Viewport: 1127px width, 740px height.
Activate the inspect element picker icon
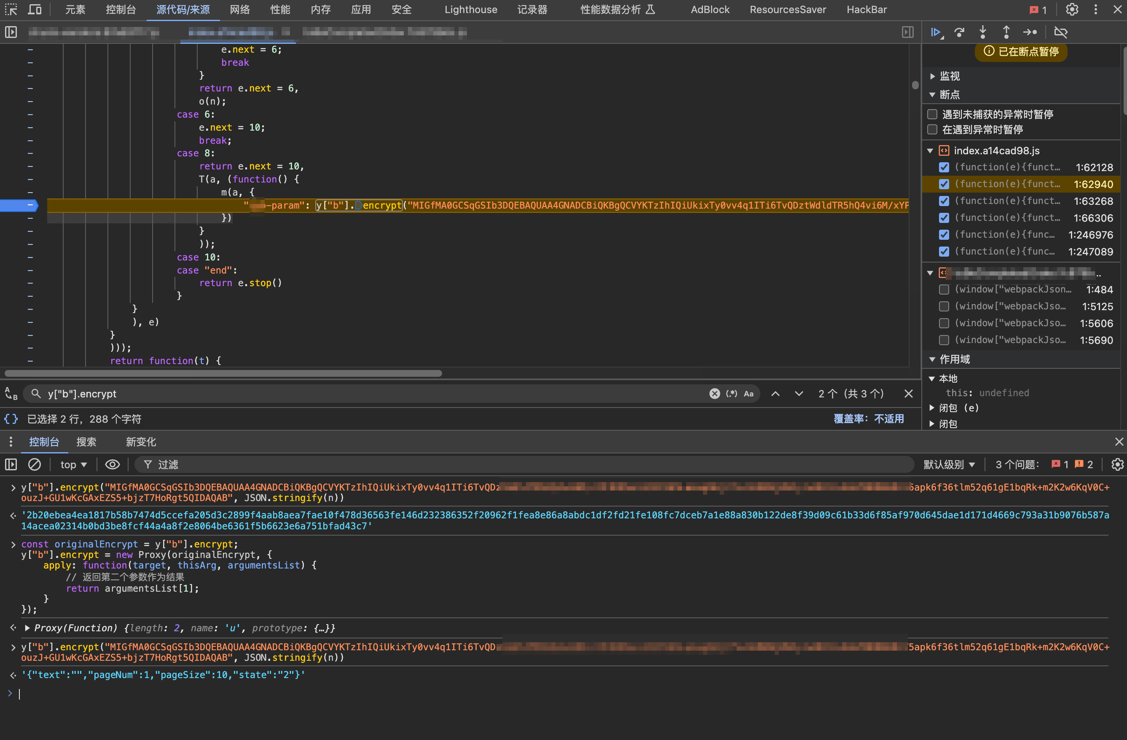point(11,9)
